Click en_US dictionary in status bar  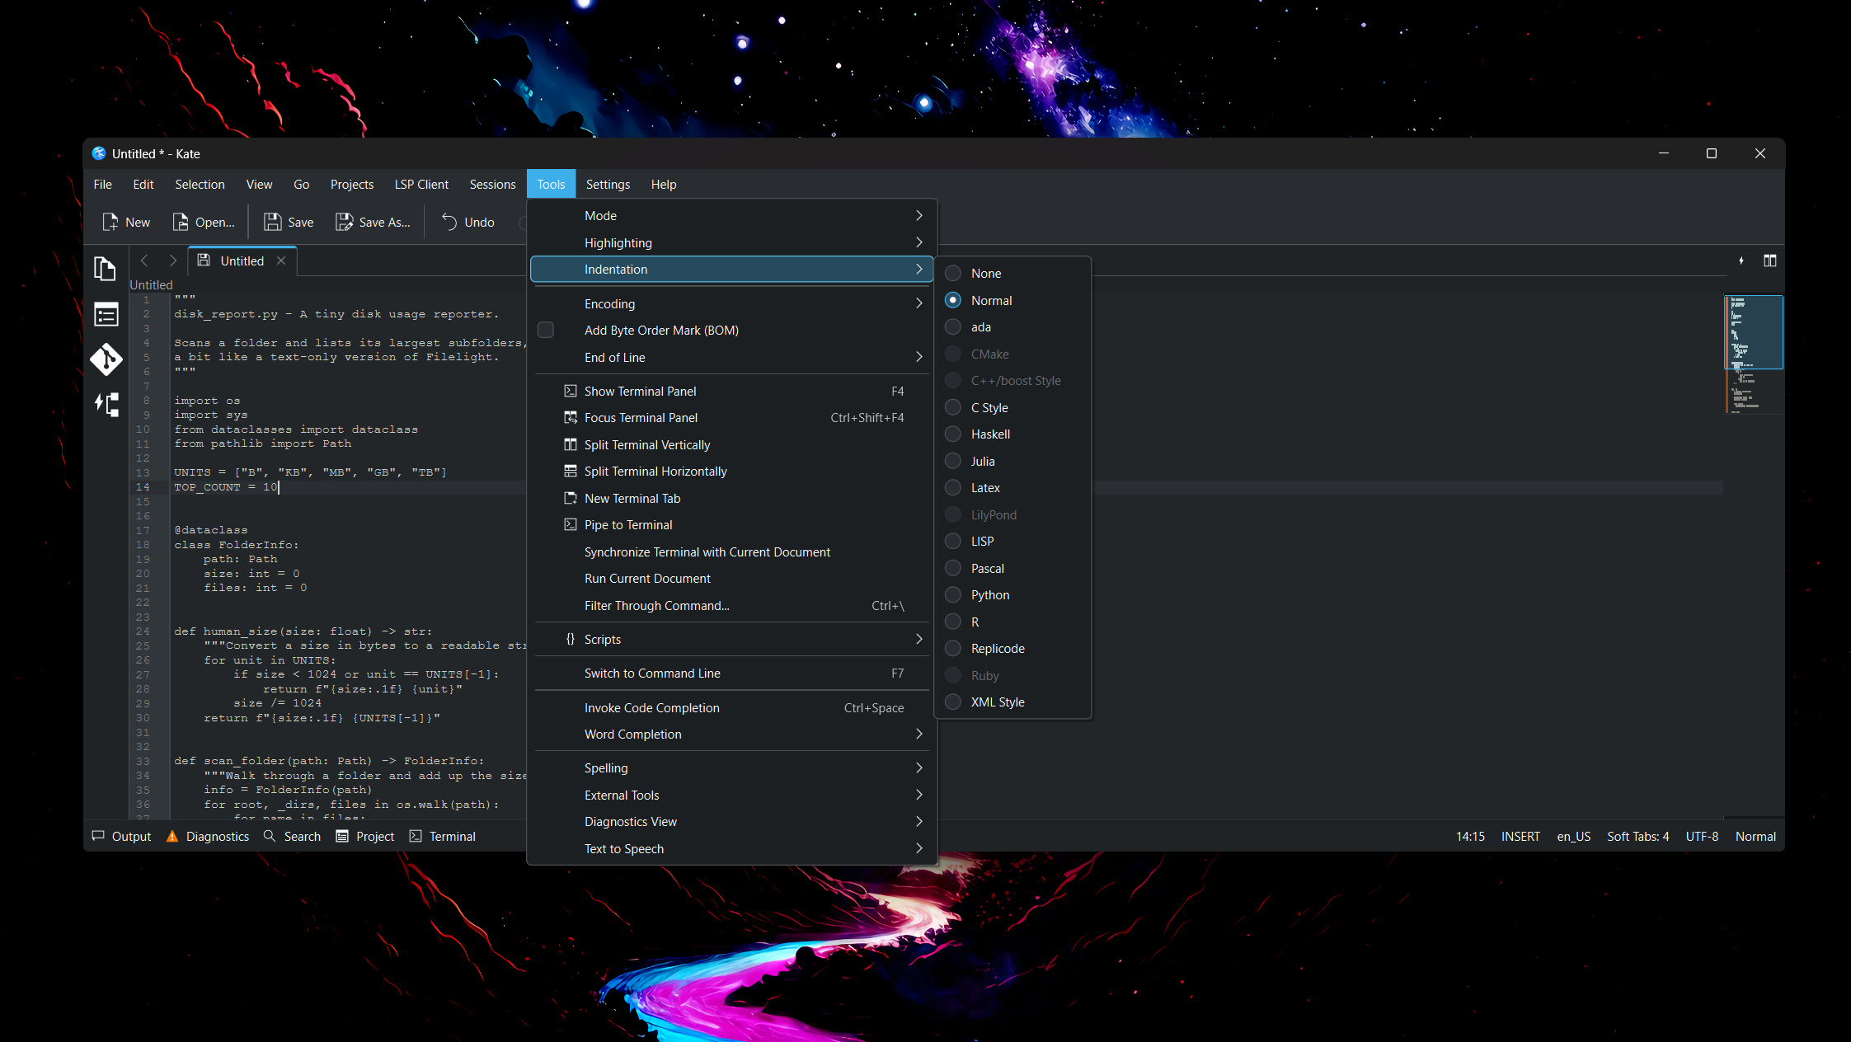click(x=1573, y=836)
